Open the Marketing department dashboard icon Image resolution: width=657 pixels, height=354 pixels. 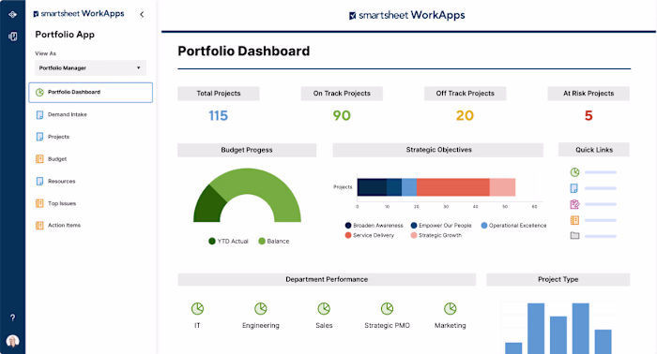[450, 309]
